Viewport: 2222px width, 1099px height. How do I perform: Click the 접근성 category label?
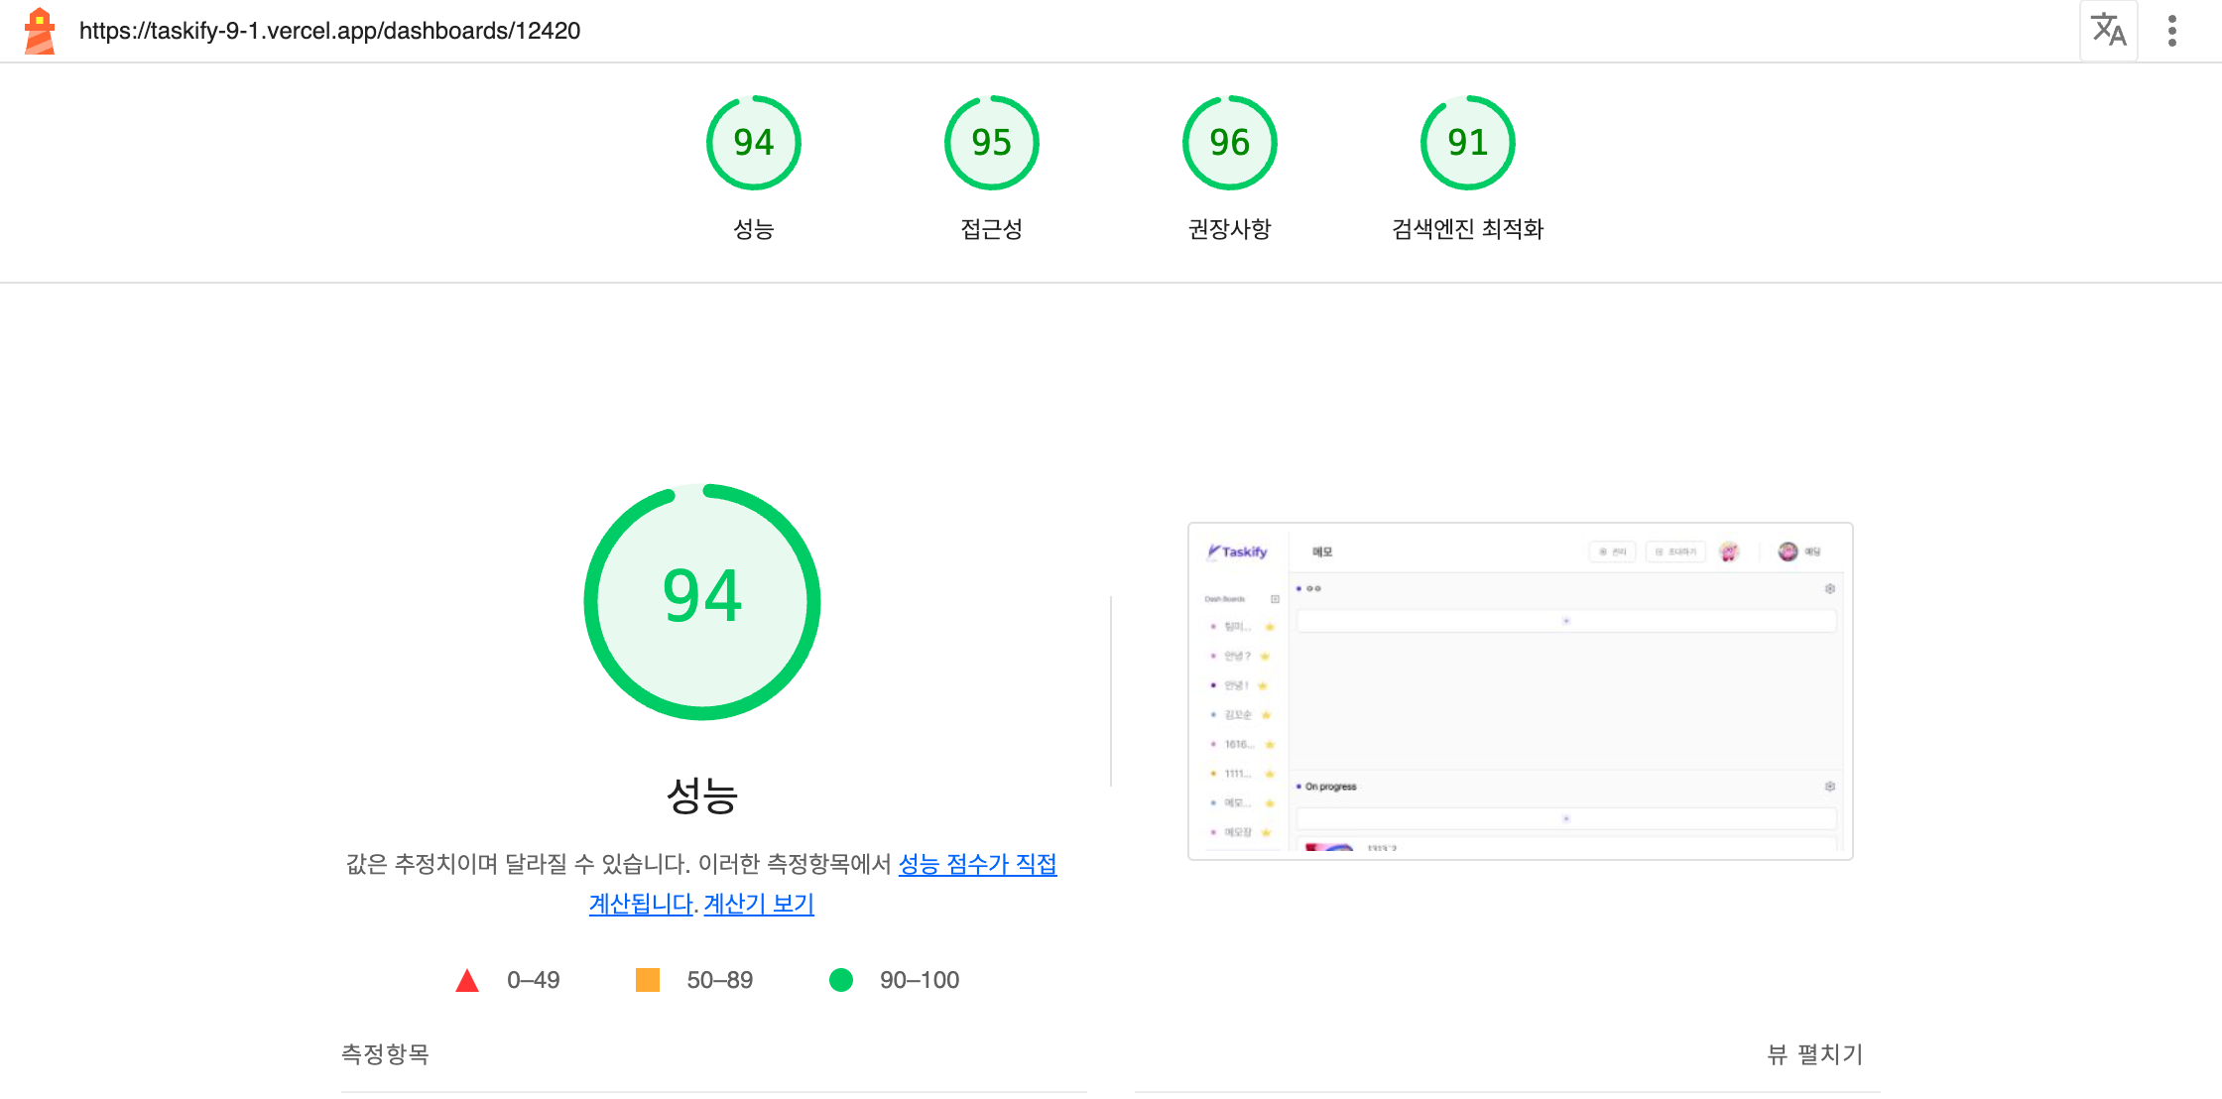[991, 229]
